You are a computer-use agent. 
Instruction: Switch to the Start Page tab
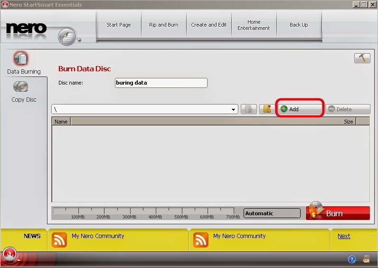pos(119,25)
